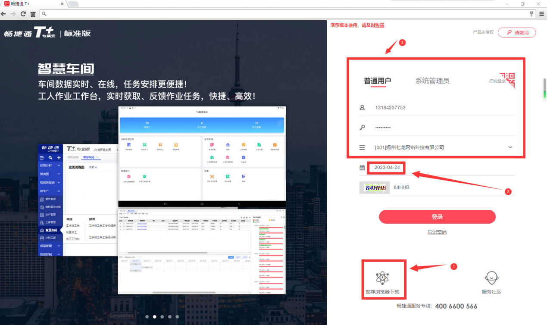Viewport: 547px width, 325px height.
Task: Click the 扫码登录 QR code icon
Action: (x=507, y=81)
